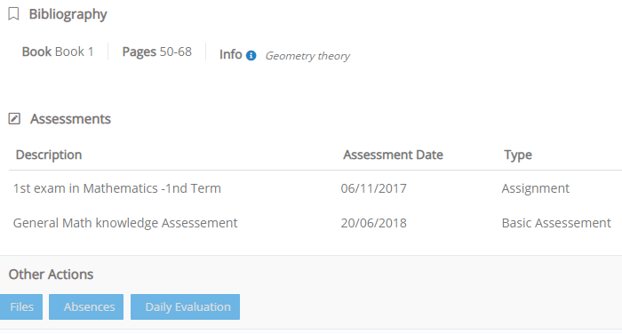
Task: Select General Math knowledge Assessement row
Action: pyautogui.click(x=315, y=223)
